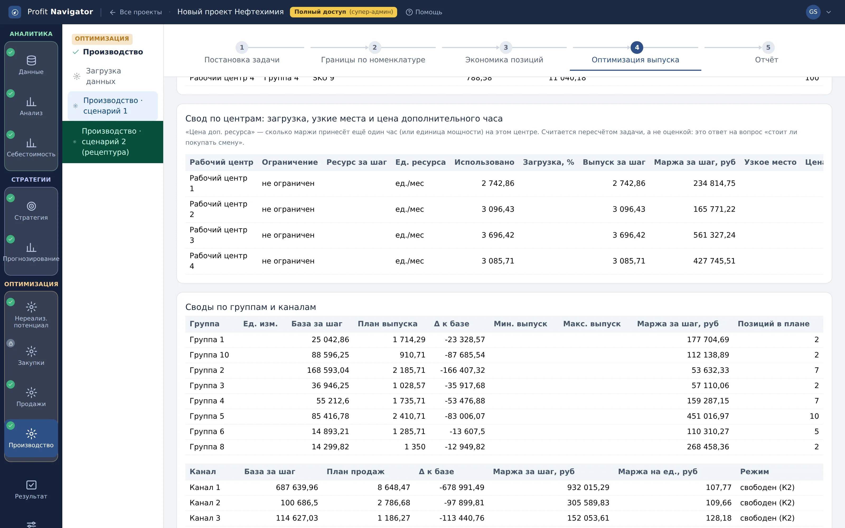845x528 pixels.
Task: Click the help question-mark icon
Action: click(409, 12)
